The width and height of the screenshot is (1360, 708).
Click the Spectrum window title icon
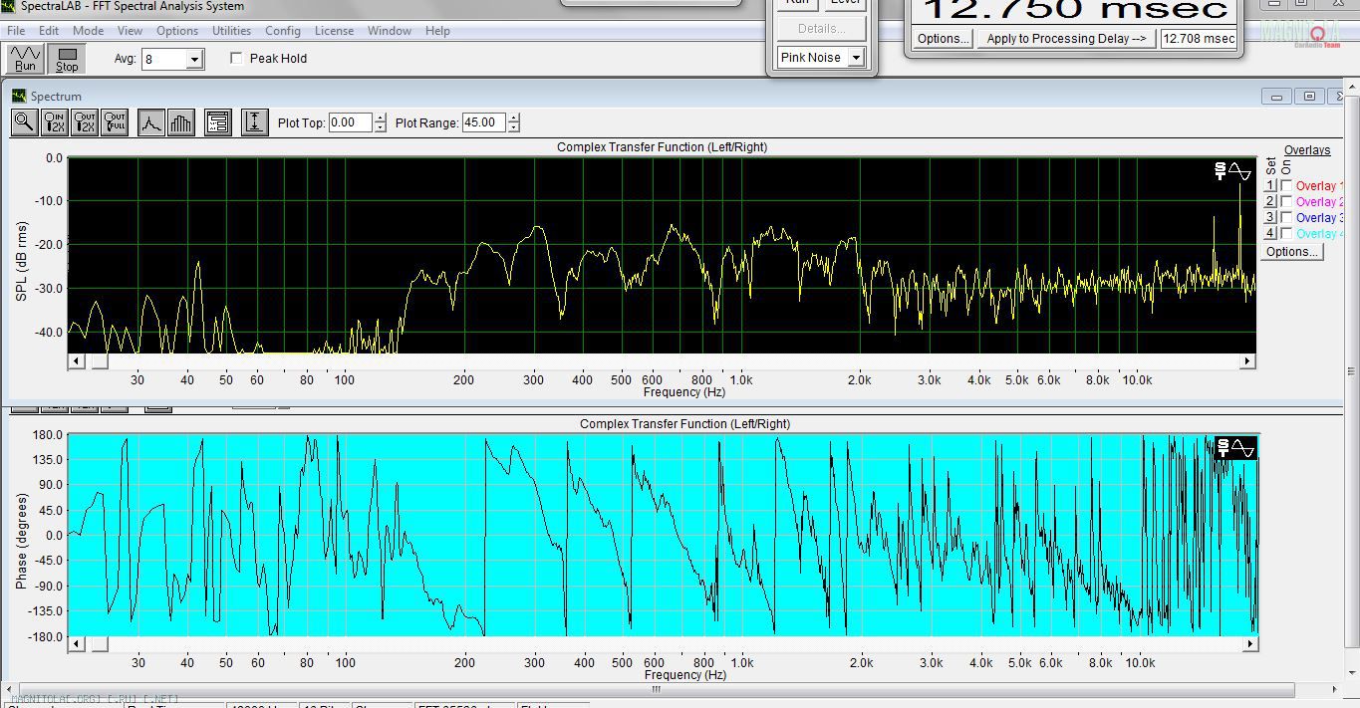click(x=19, y=96)
